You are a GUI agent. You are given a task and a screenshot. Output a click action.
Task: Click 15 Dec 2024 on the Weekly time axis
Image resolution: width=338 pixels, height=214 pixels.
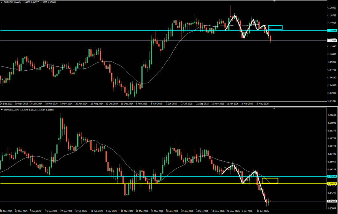click(x=127, y=104)
